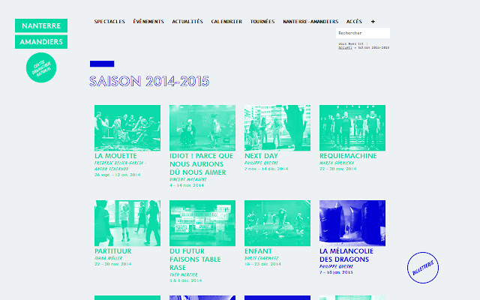Click the Nanterre logo block
The height and width of the screenshot is (300, 480).
click(x=41, y=25)
